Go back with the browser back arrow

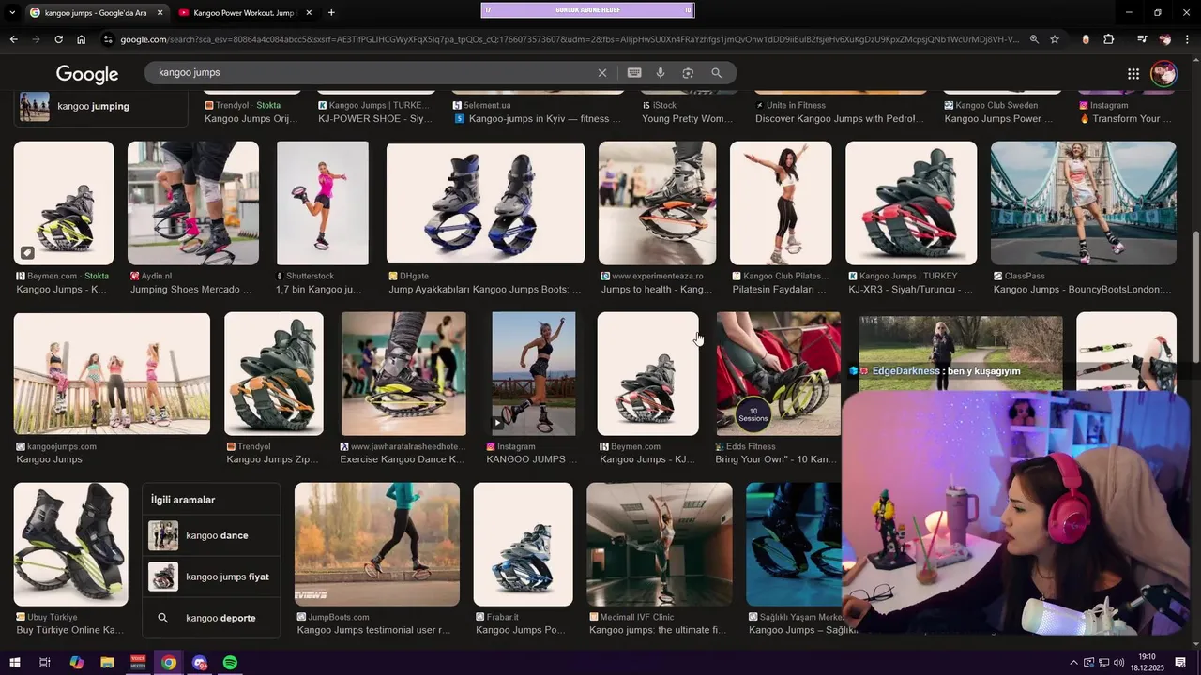[x=13, y=39]
